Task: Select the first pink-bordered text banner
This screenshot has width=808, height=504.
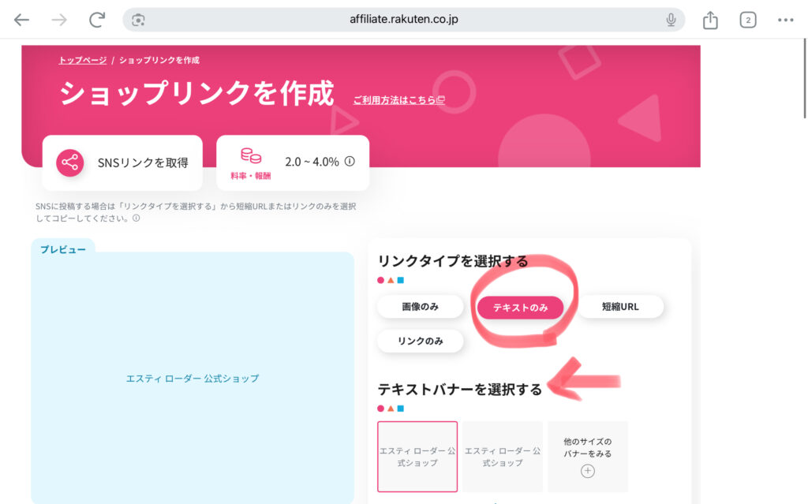Action: [x=417, y=457]
